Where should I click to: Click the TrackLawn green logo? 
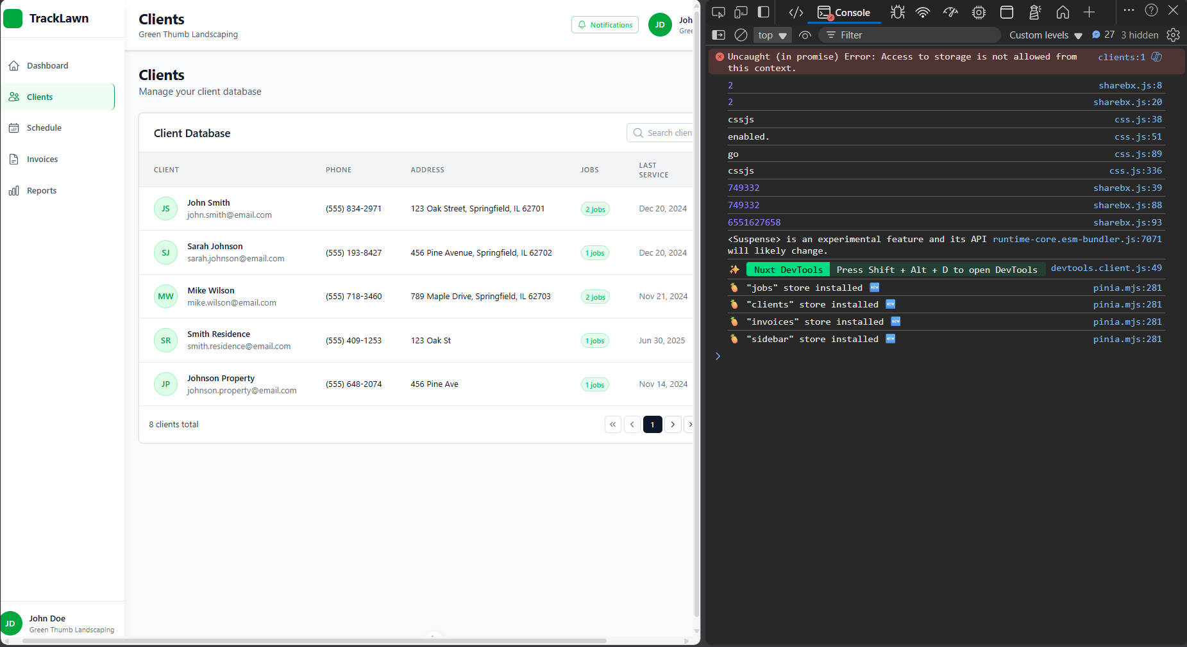(13, 19)
